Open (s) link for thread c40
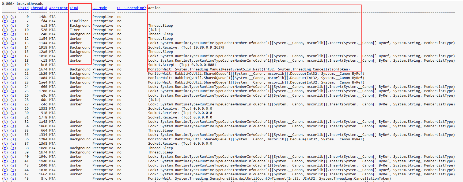The height and width of the screenshot is (182, 463). click(13, 34)
